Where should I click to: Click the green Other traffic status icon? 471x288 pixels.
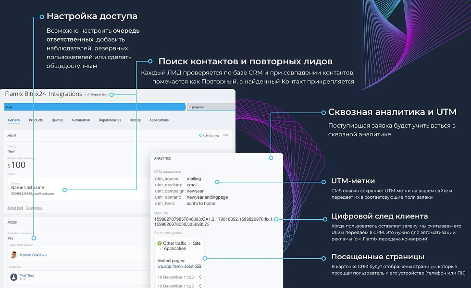(x=160, y=243)
